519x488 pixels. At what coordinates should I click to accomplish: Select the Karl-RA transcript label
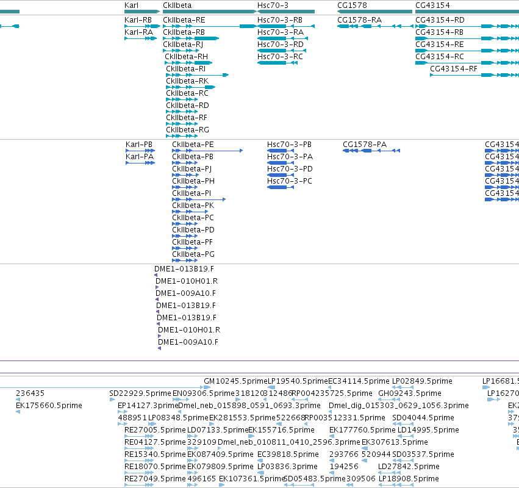[x=138, y=32]
